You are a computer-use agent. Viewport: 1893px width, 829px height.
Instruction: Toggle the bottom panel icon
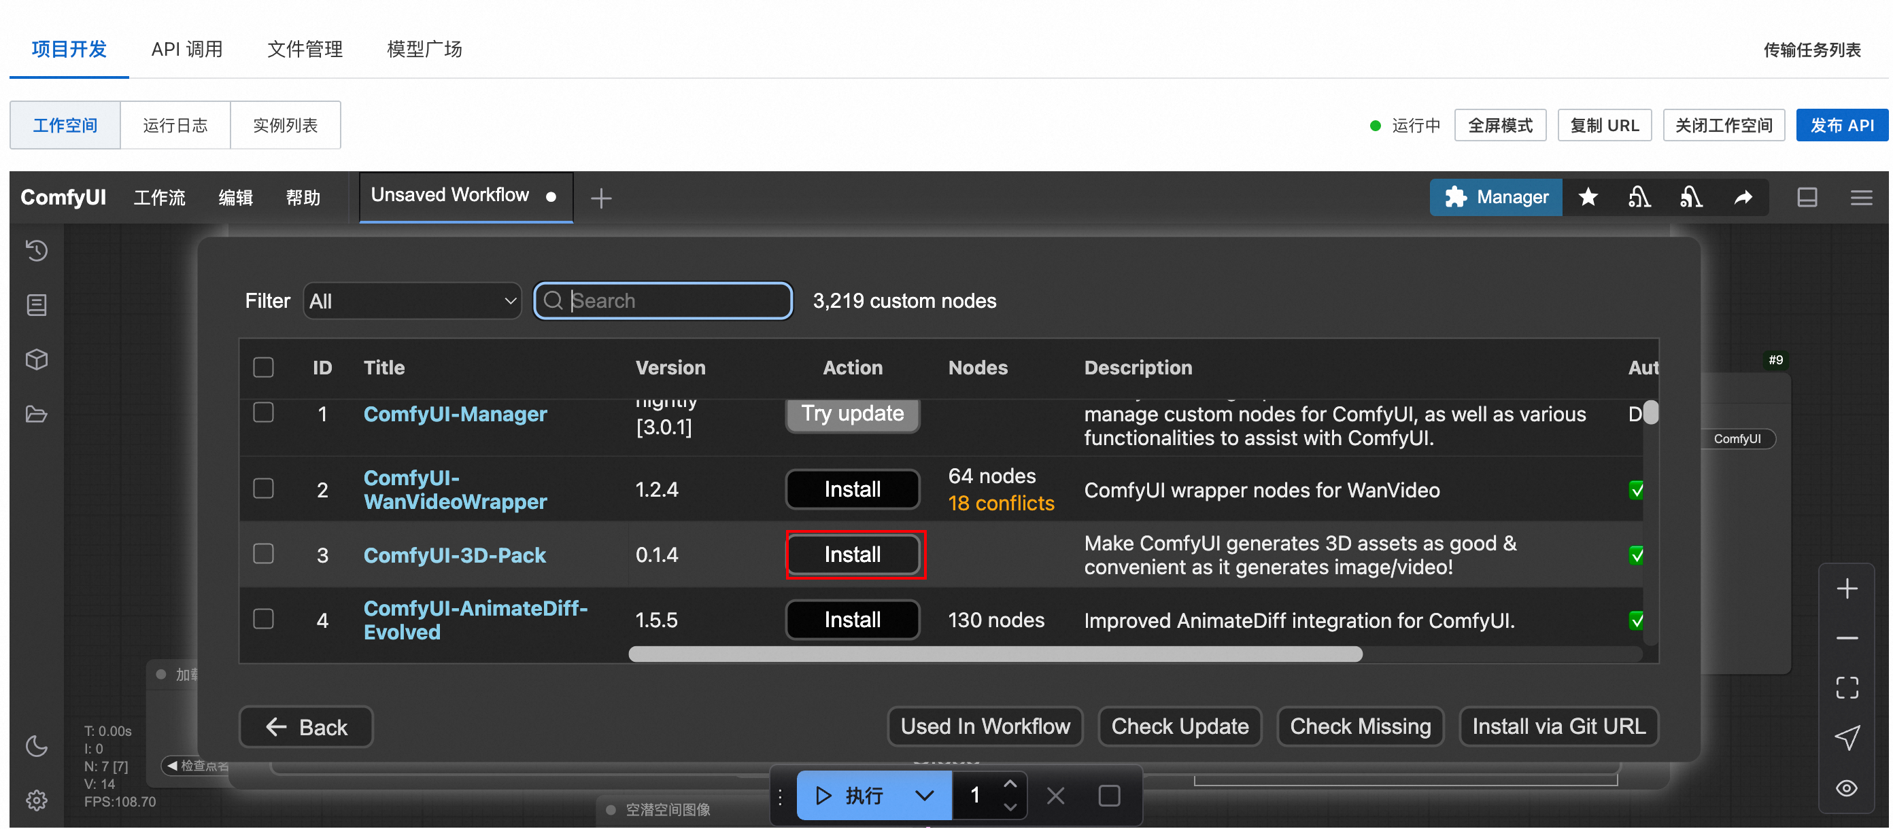[1807, 197]
